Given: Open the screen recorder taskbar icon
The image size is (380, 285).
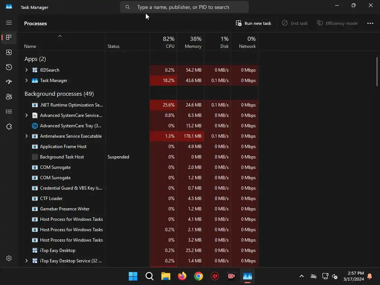Looking at the screenshot, I should tap(231, 276).
